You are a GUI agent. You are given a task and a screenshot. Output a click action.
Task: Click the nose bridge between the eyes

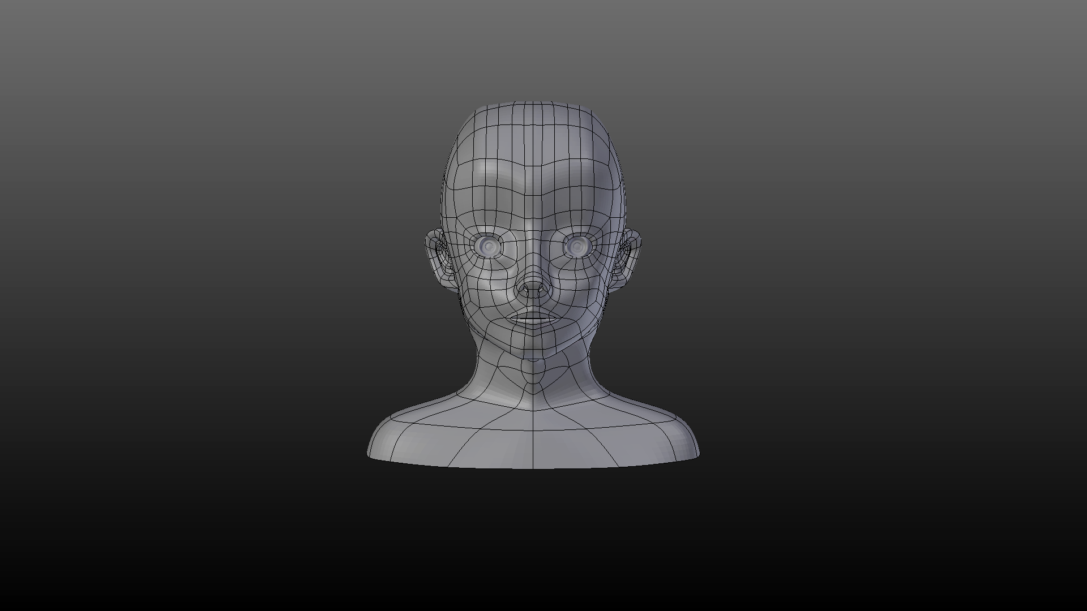tap(533, 246)
